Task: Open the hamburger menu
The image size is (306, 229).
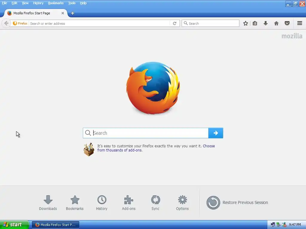Action: point(300,23)
